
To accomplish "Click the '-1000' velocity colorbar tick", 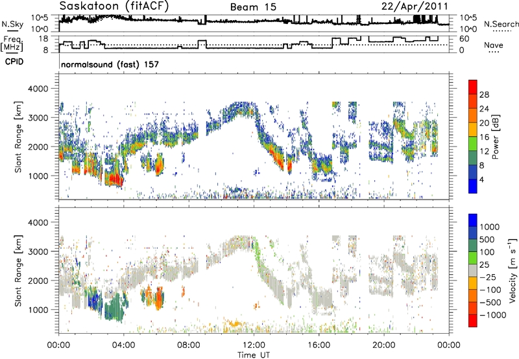I will [x=492, y=315].
